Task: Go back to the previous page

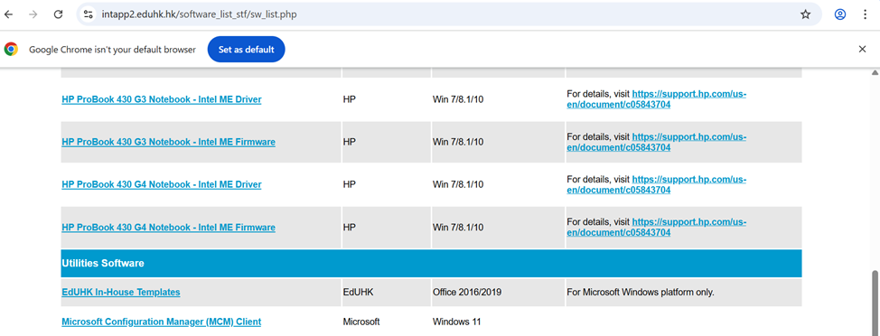Action: (x=10, y=14)
